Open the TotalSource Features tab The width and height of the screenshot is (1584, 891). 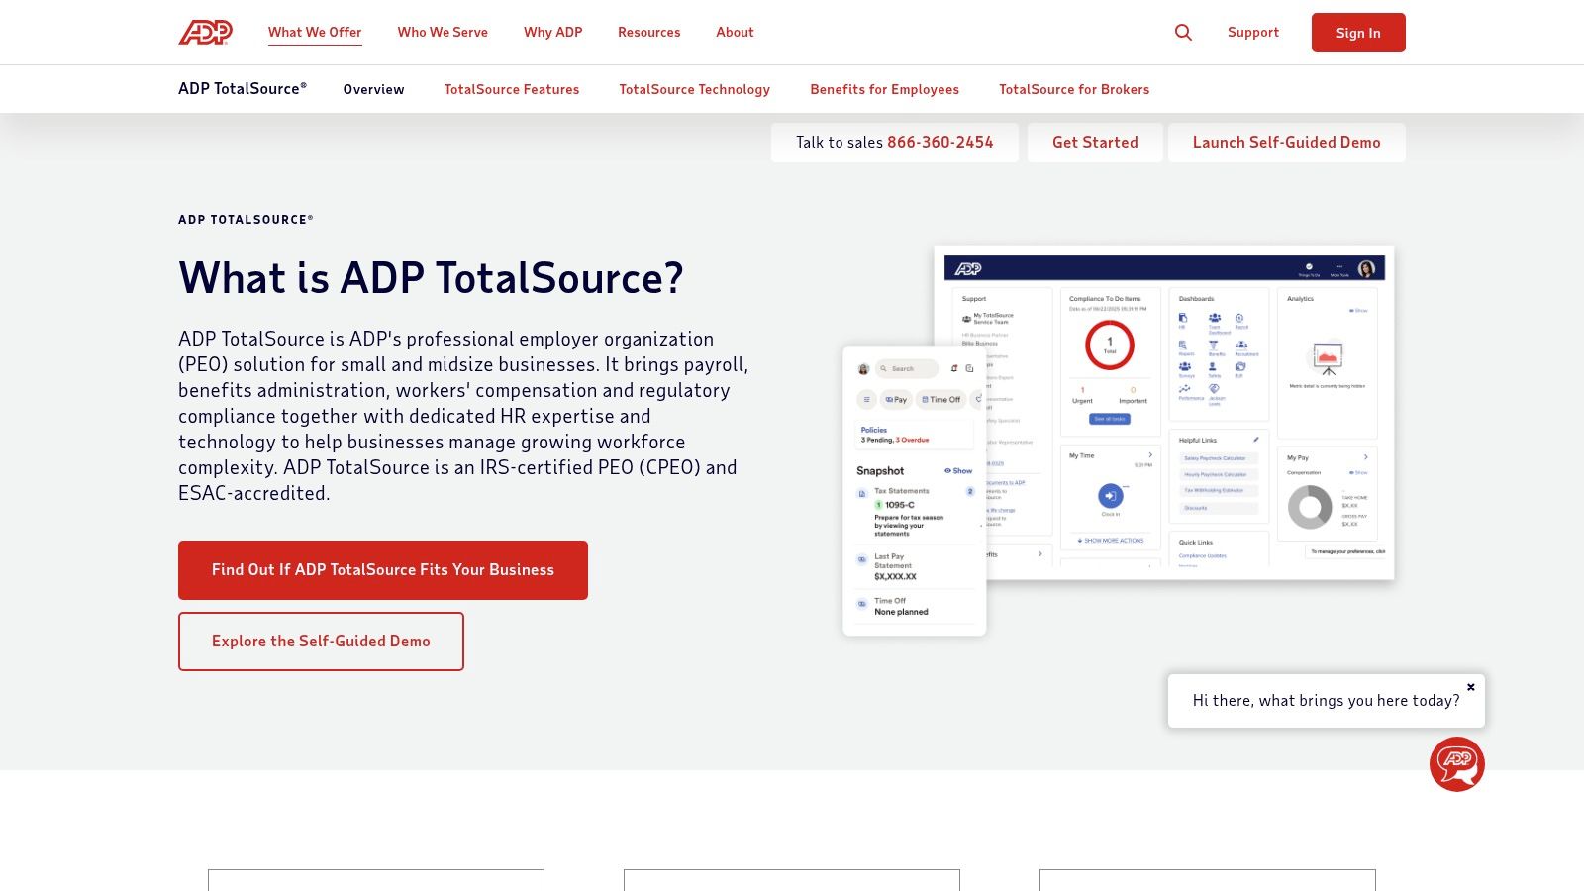512,89
